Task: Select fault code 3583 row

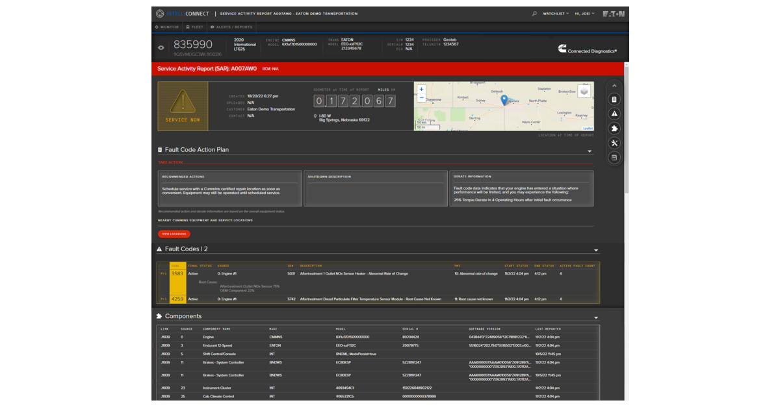Action: 177,274
